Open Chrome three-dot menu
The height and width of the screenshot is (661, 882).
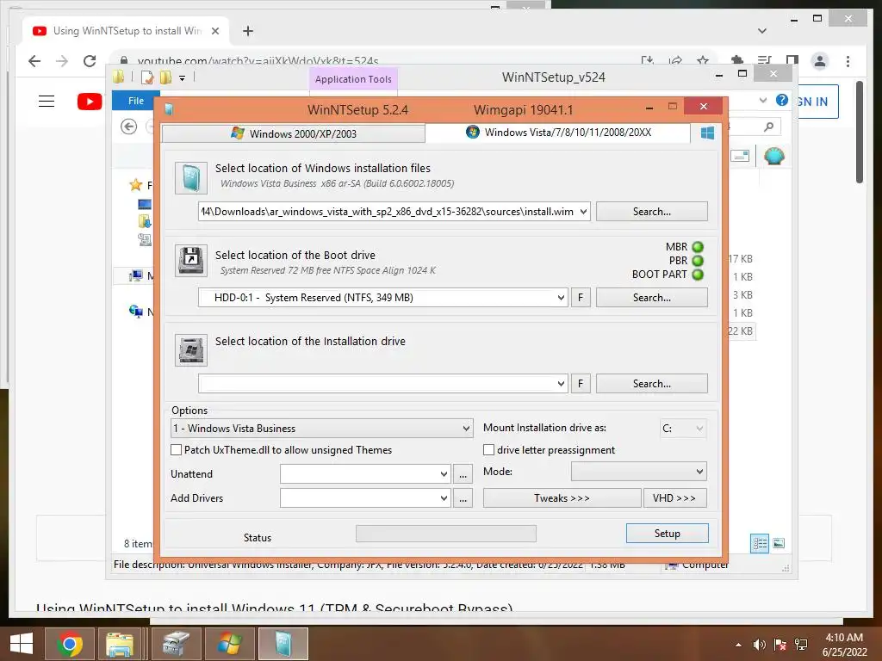click(848, 61)
